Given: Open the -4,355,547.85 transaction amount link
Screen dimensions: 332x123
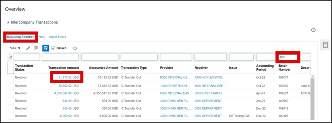Looking at the screenshot, I should pos(63,93).
